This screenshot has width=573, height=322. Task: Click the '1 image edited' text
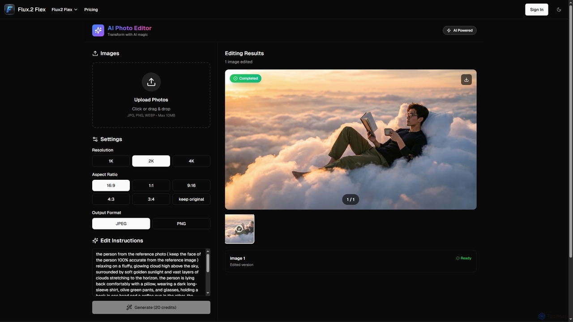point(239,62)
